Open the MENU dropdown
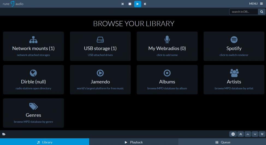Image resolution: width=266 pixels, height=145 pixels. coord(256,4)
